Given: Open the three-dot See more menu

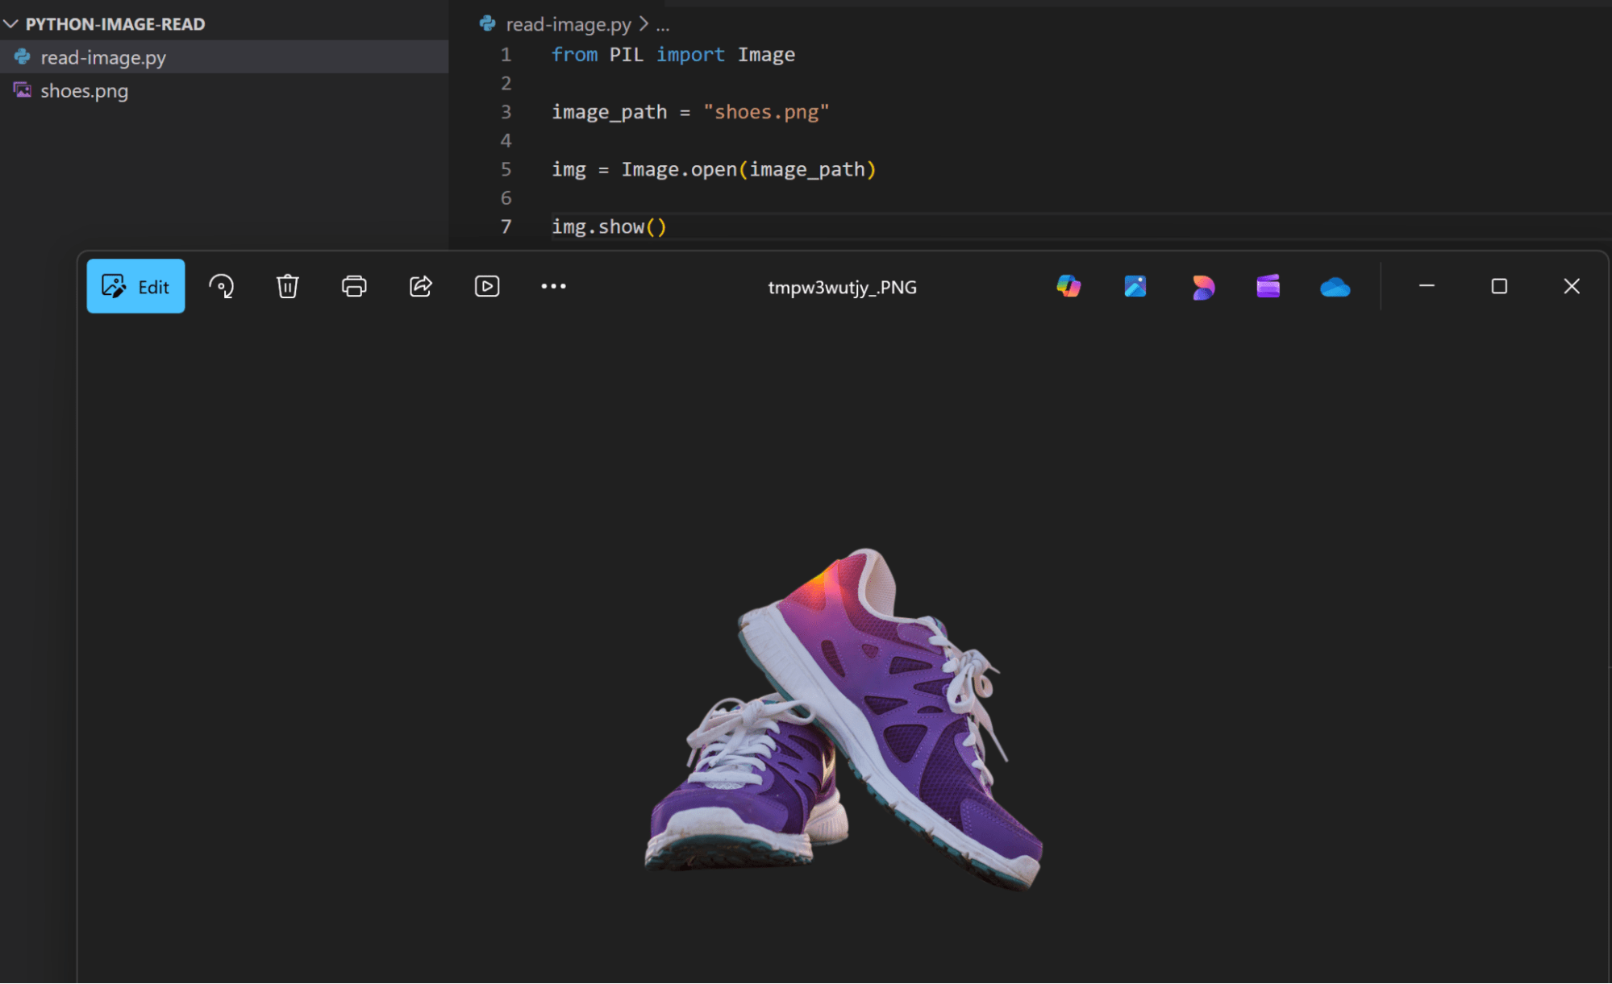Looking at the screenshot, I should point(553,286).
